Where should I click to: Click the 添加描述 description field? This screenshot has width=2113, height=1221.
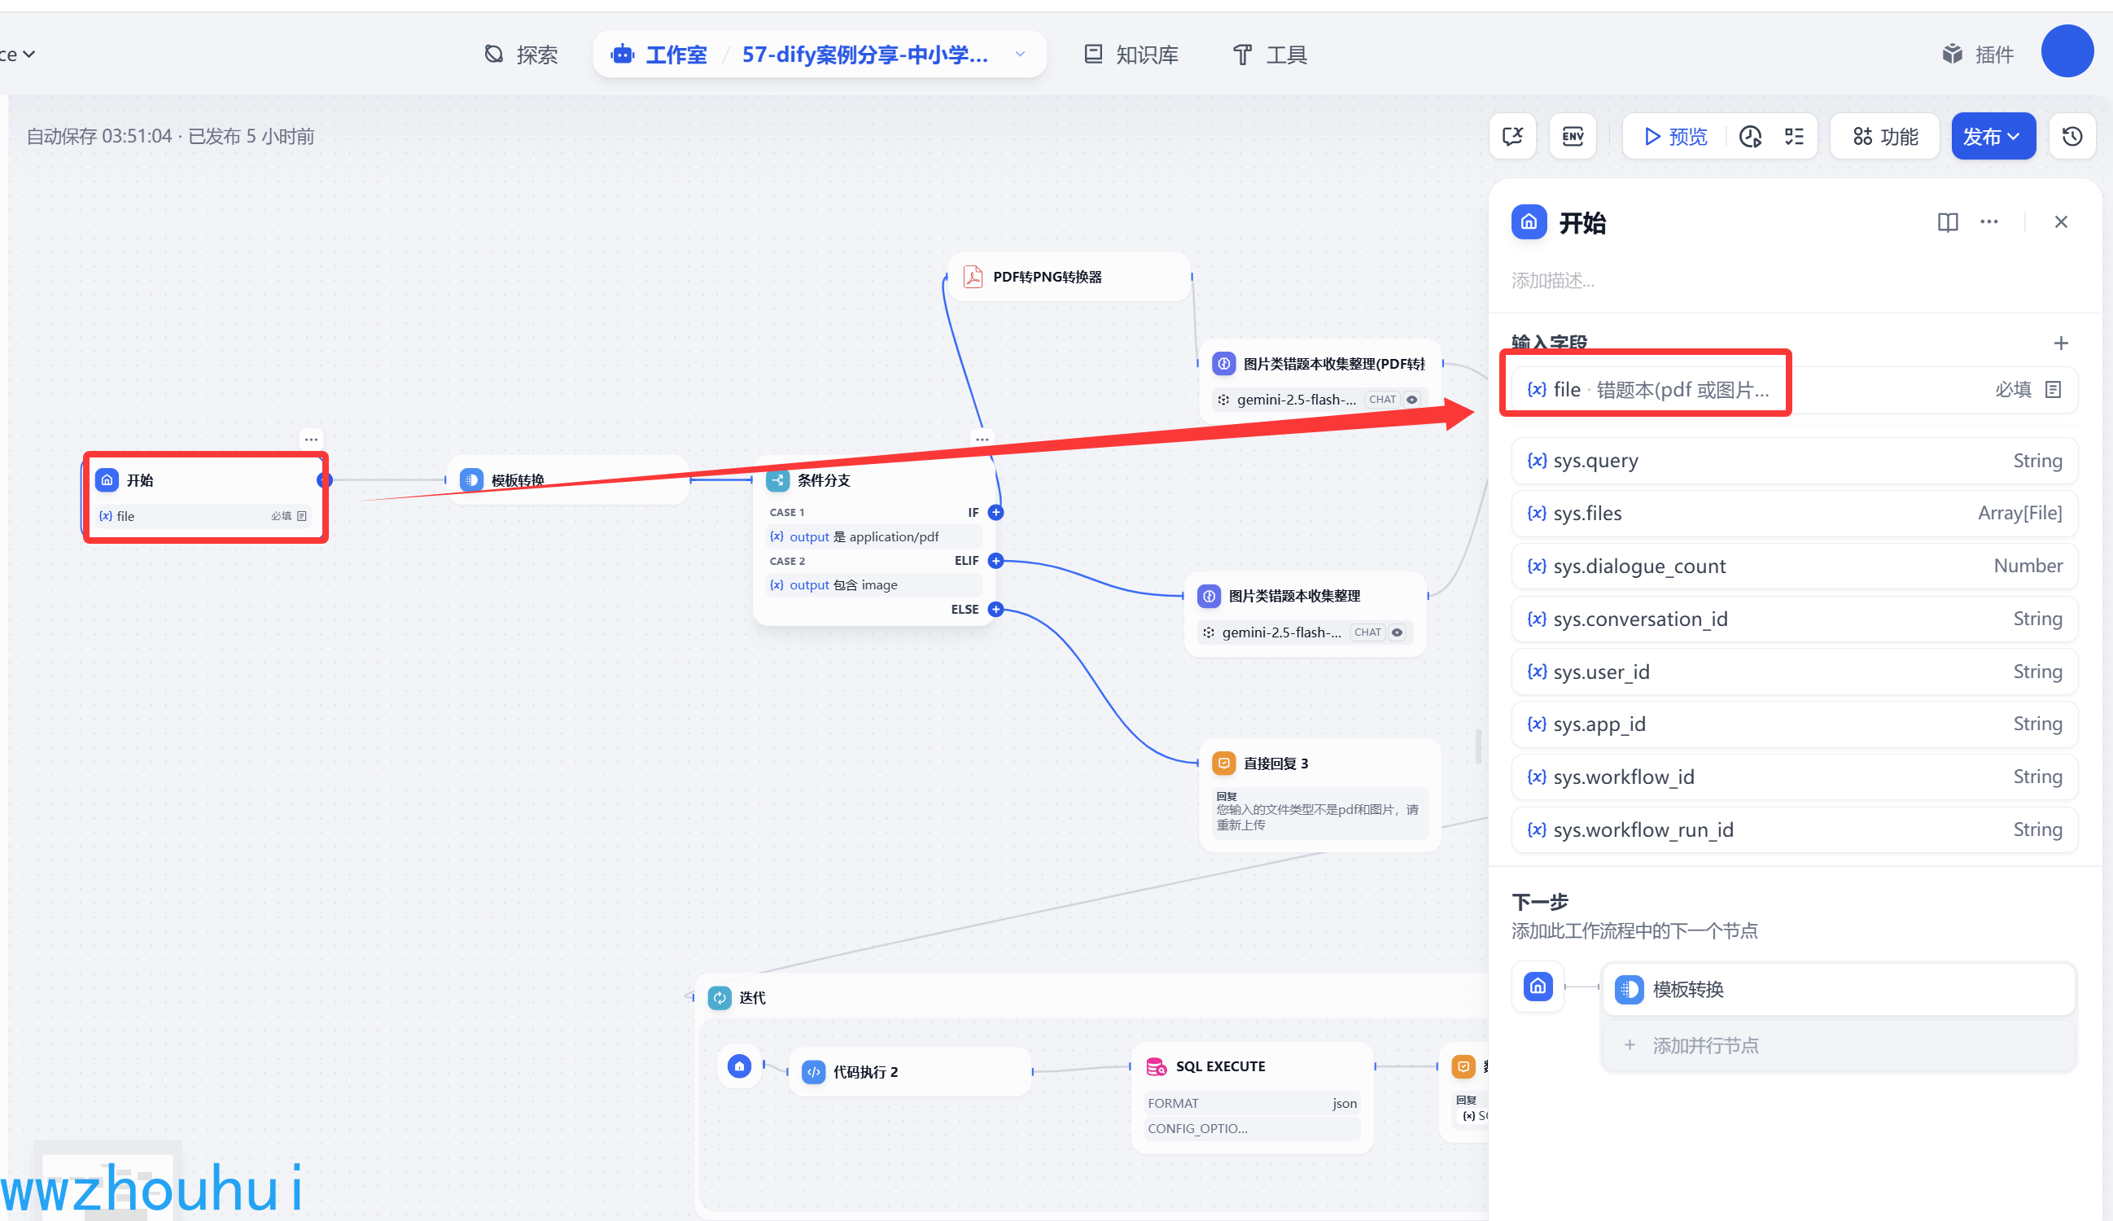click(x=1552, y=281)
